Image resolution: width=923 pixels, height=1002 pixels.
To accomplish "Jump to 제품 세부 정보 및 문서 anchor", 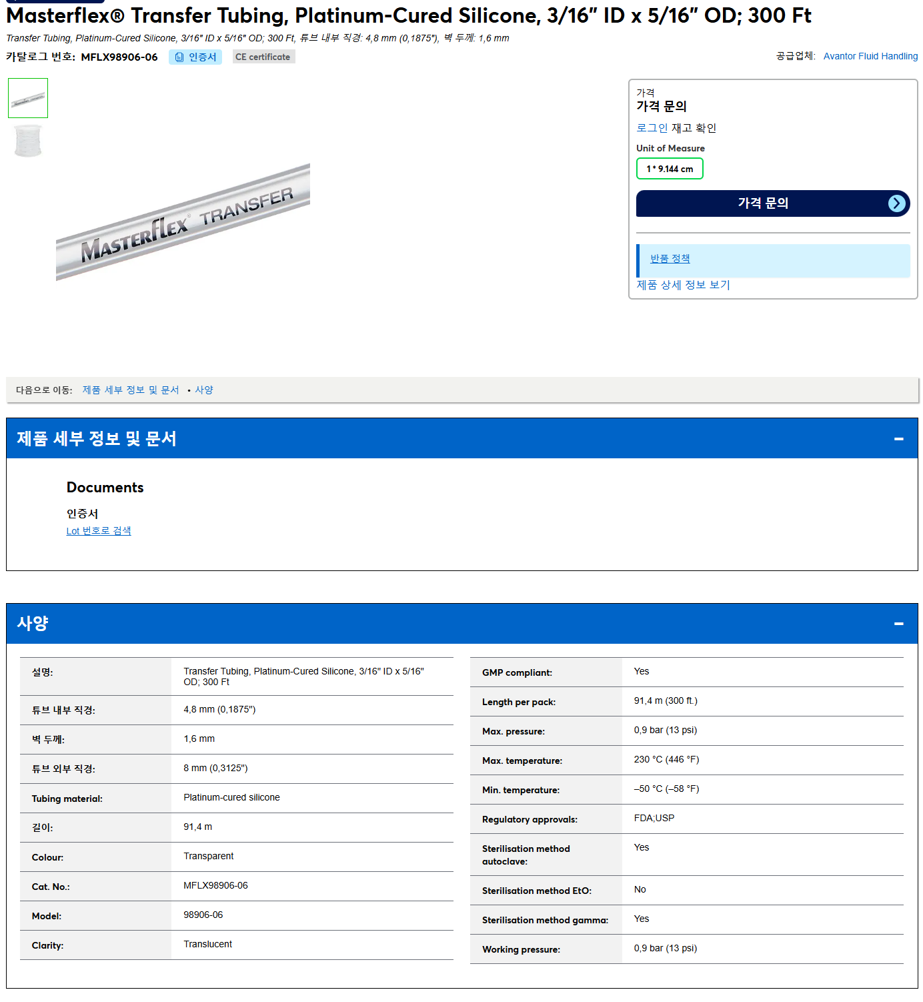I will tap(131, 390).
